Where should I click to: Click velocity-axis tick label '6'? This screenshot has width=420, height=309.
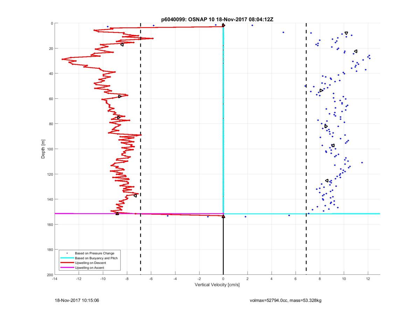[296, 279]
